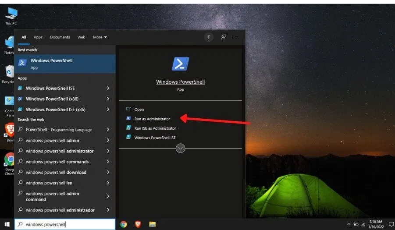Expand windows powershell download suggestion arrow
Screen dimensions: 395x230
tap(108, 172)
